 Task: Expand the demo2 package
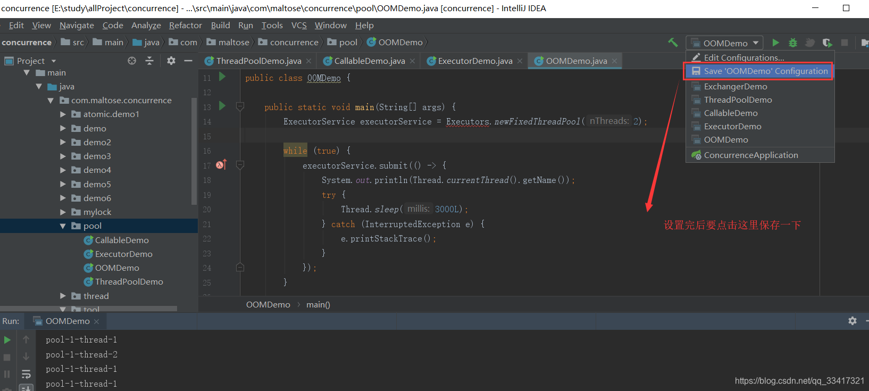click(63, 142)
